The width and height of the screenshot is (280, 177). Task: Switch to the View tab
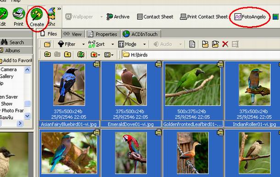tap(73, 34)
